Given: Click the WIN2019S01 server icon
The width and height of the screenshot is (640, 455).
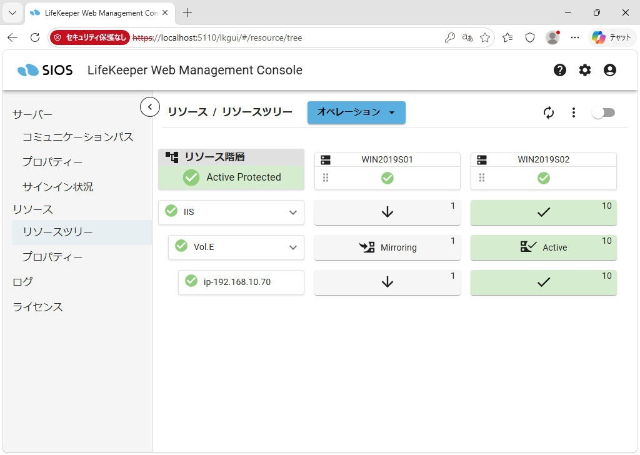Looking at the screenshot, I should 325,159.
